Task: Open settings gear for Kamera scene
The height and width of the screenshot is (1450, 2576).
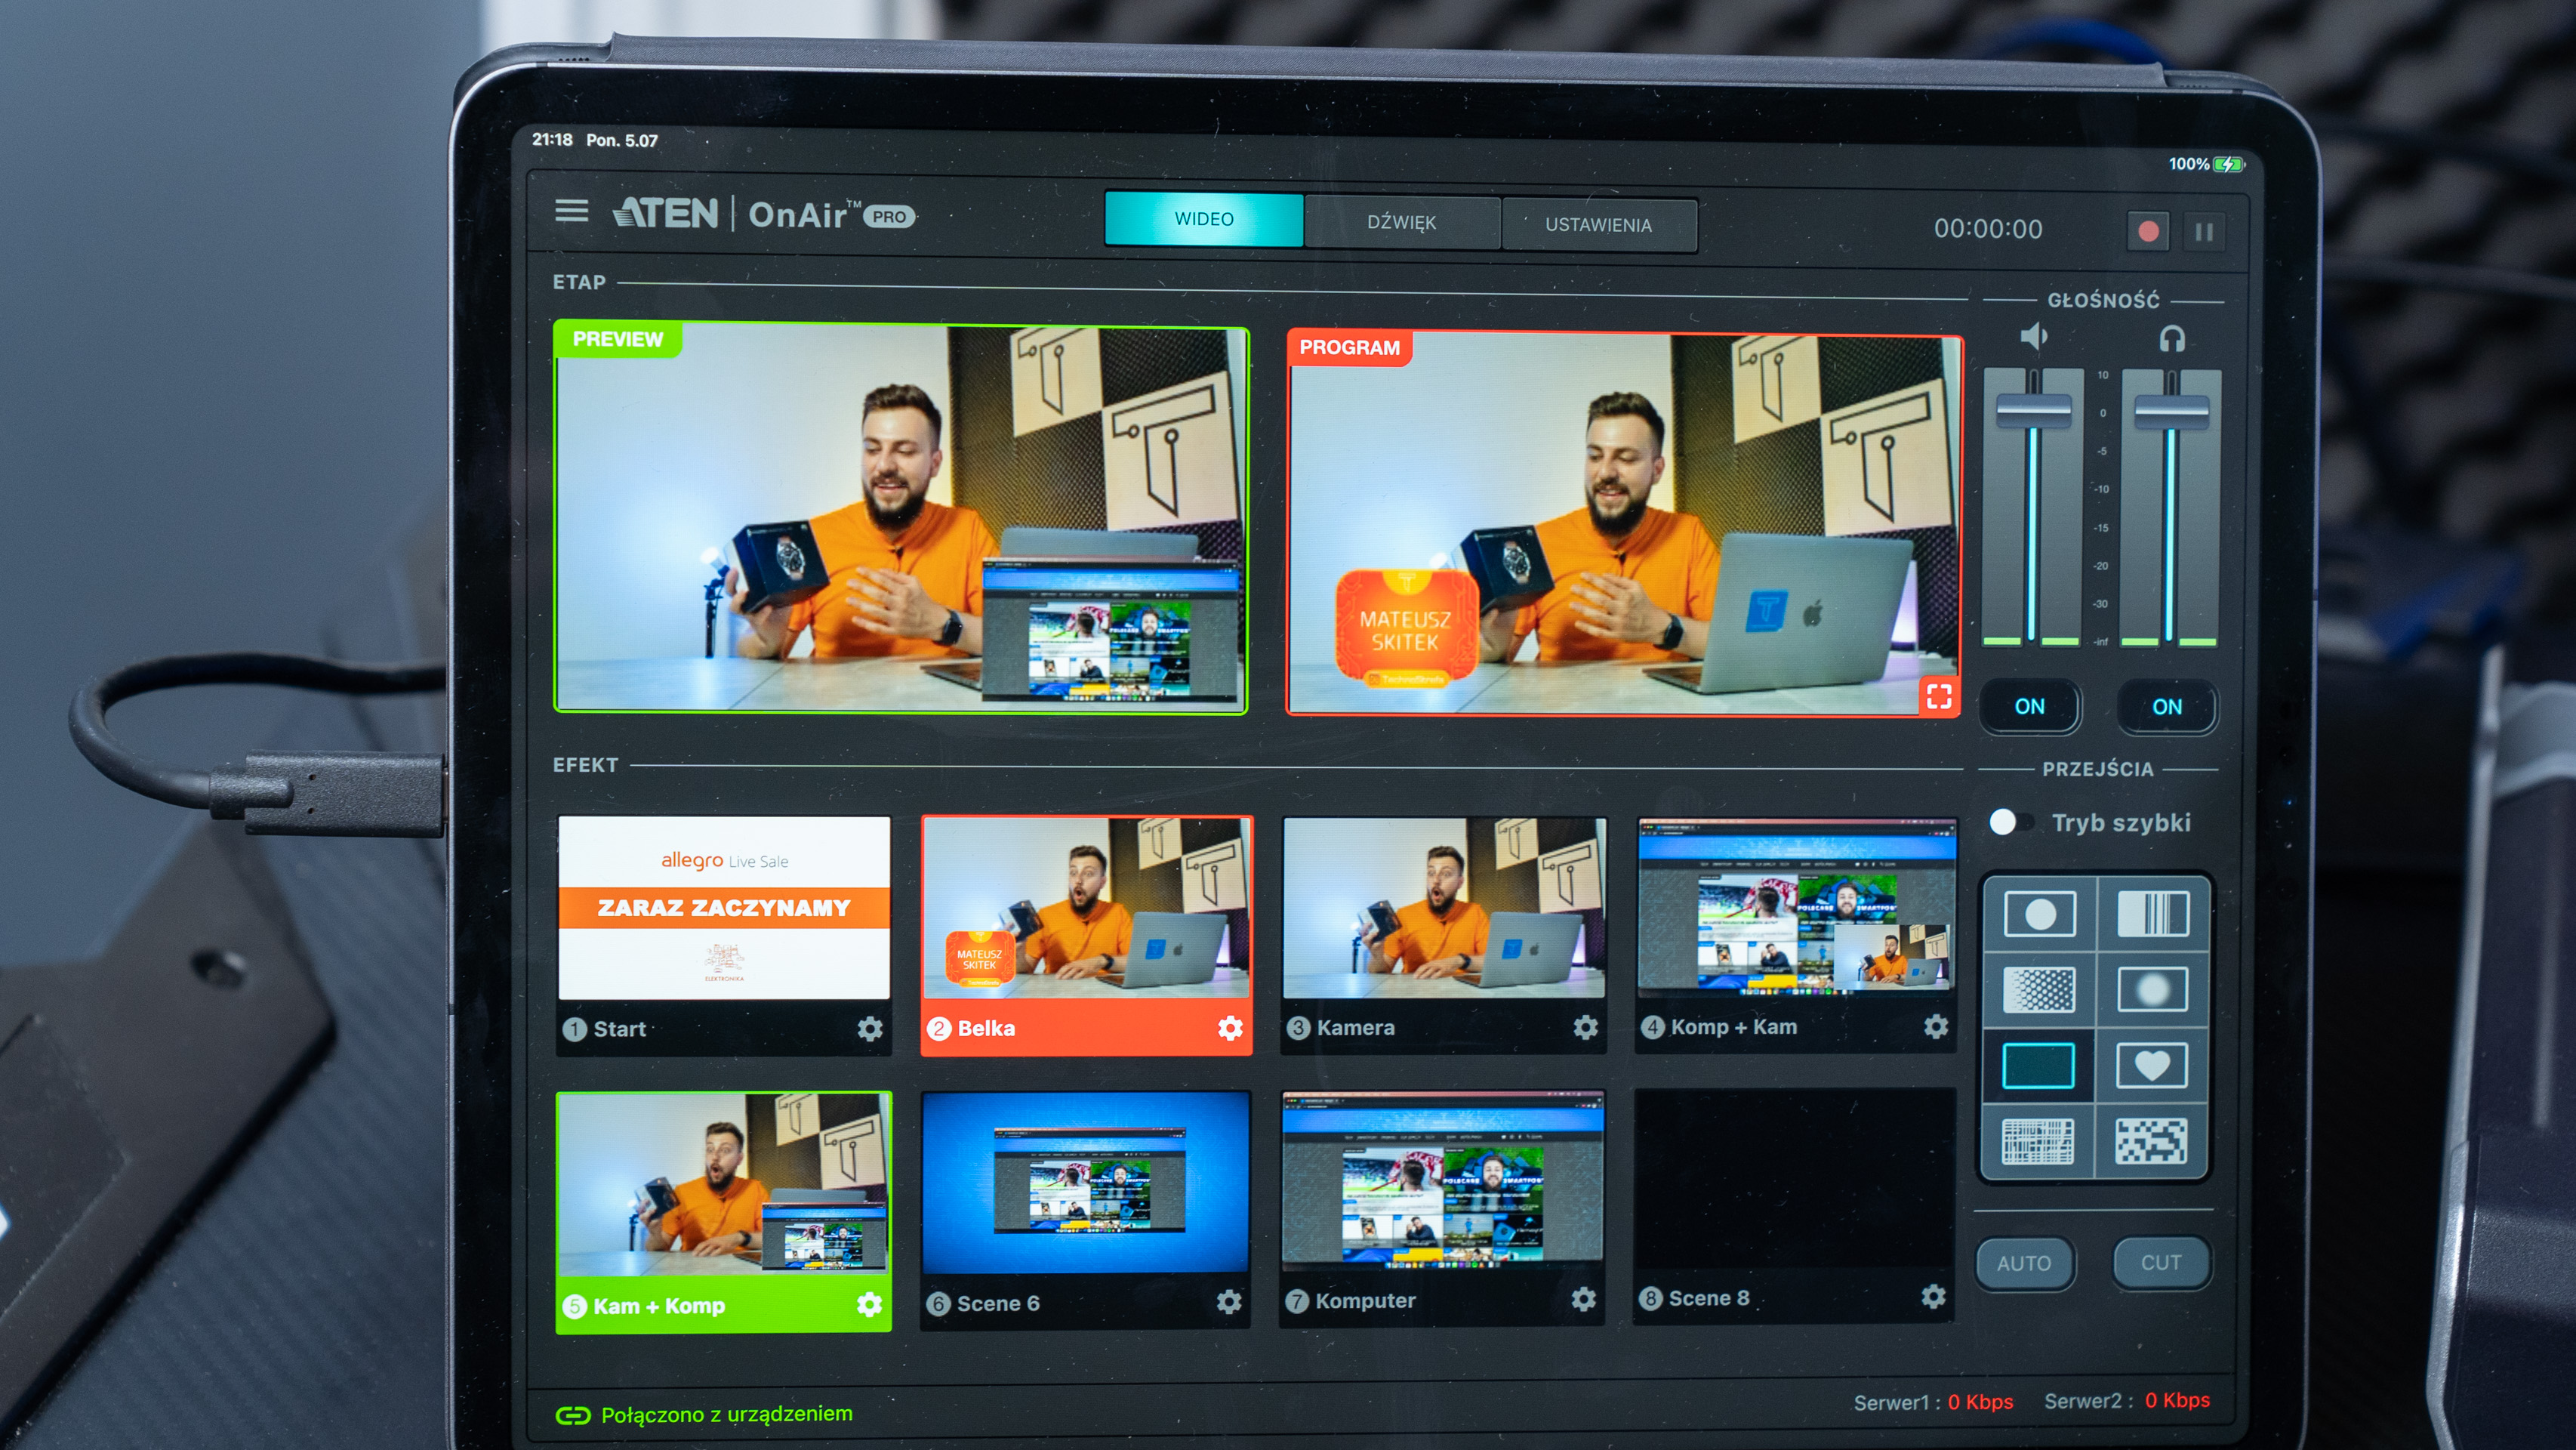Action: coord(1585,1027)
